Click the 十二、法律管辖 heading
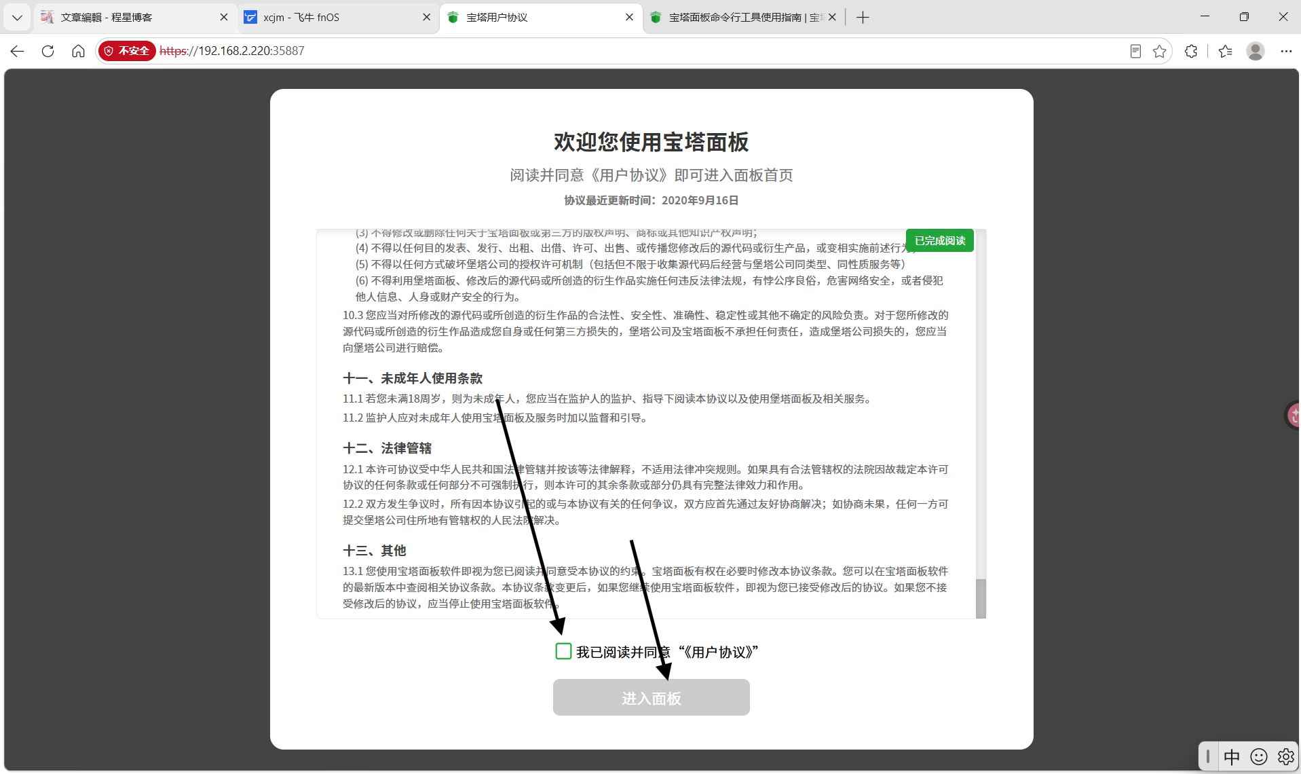 388,448
